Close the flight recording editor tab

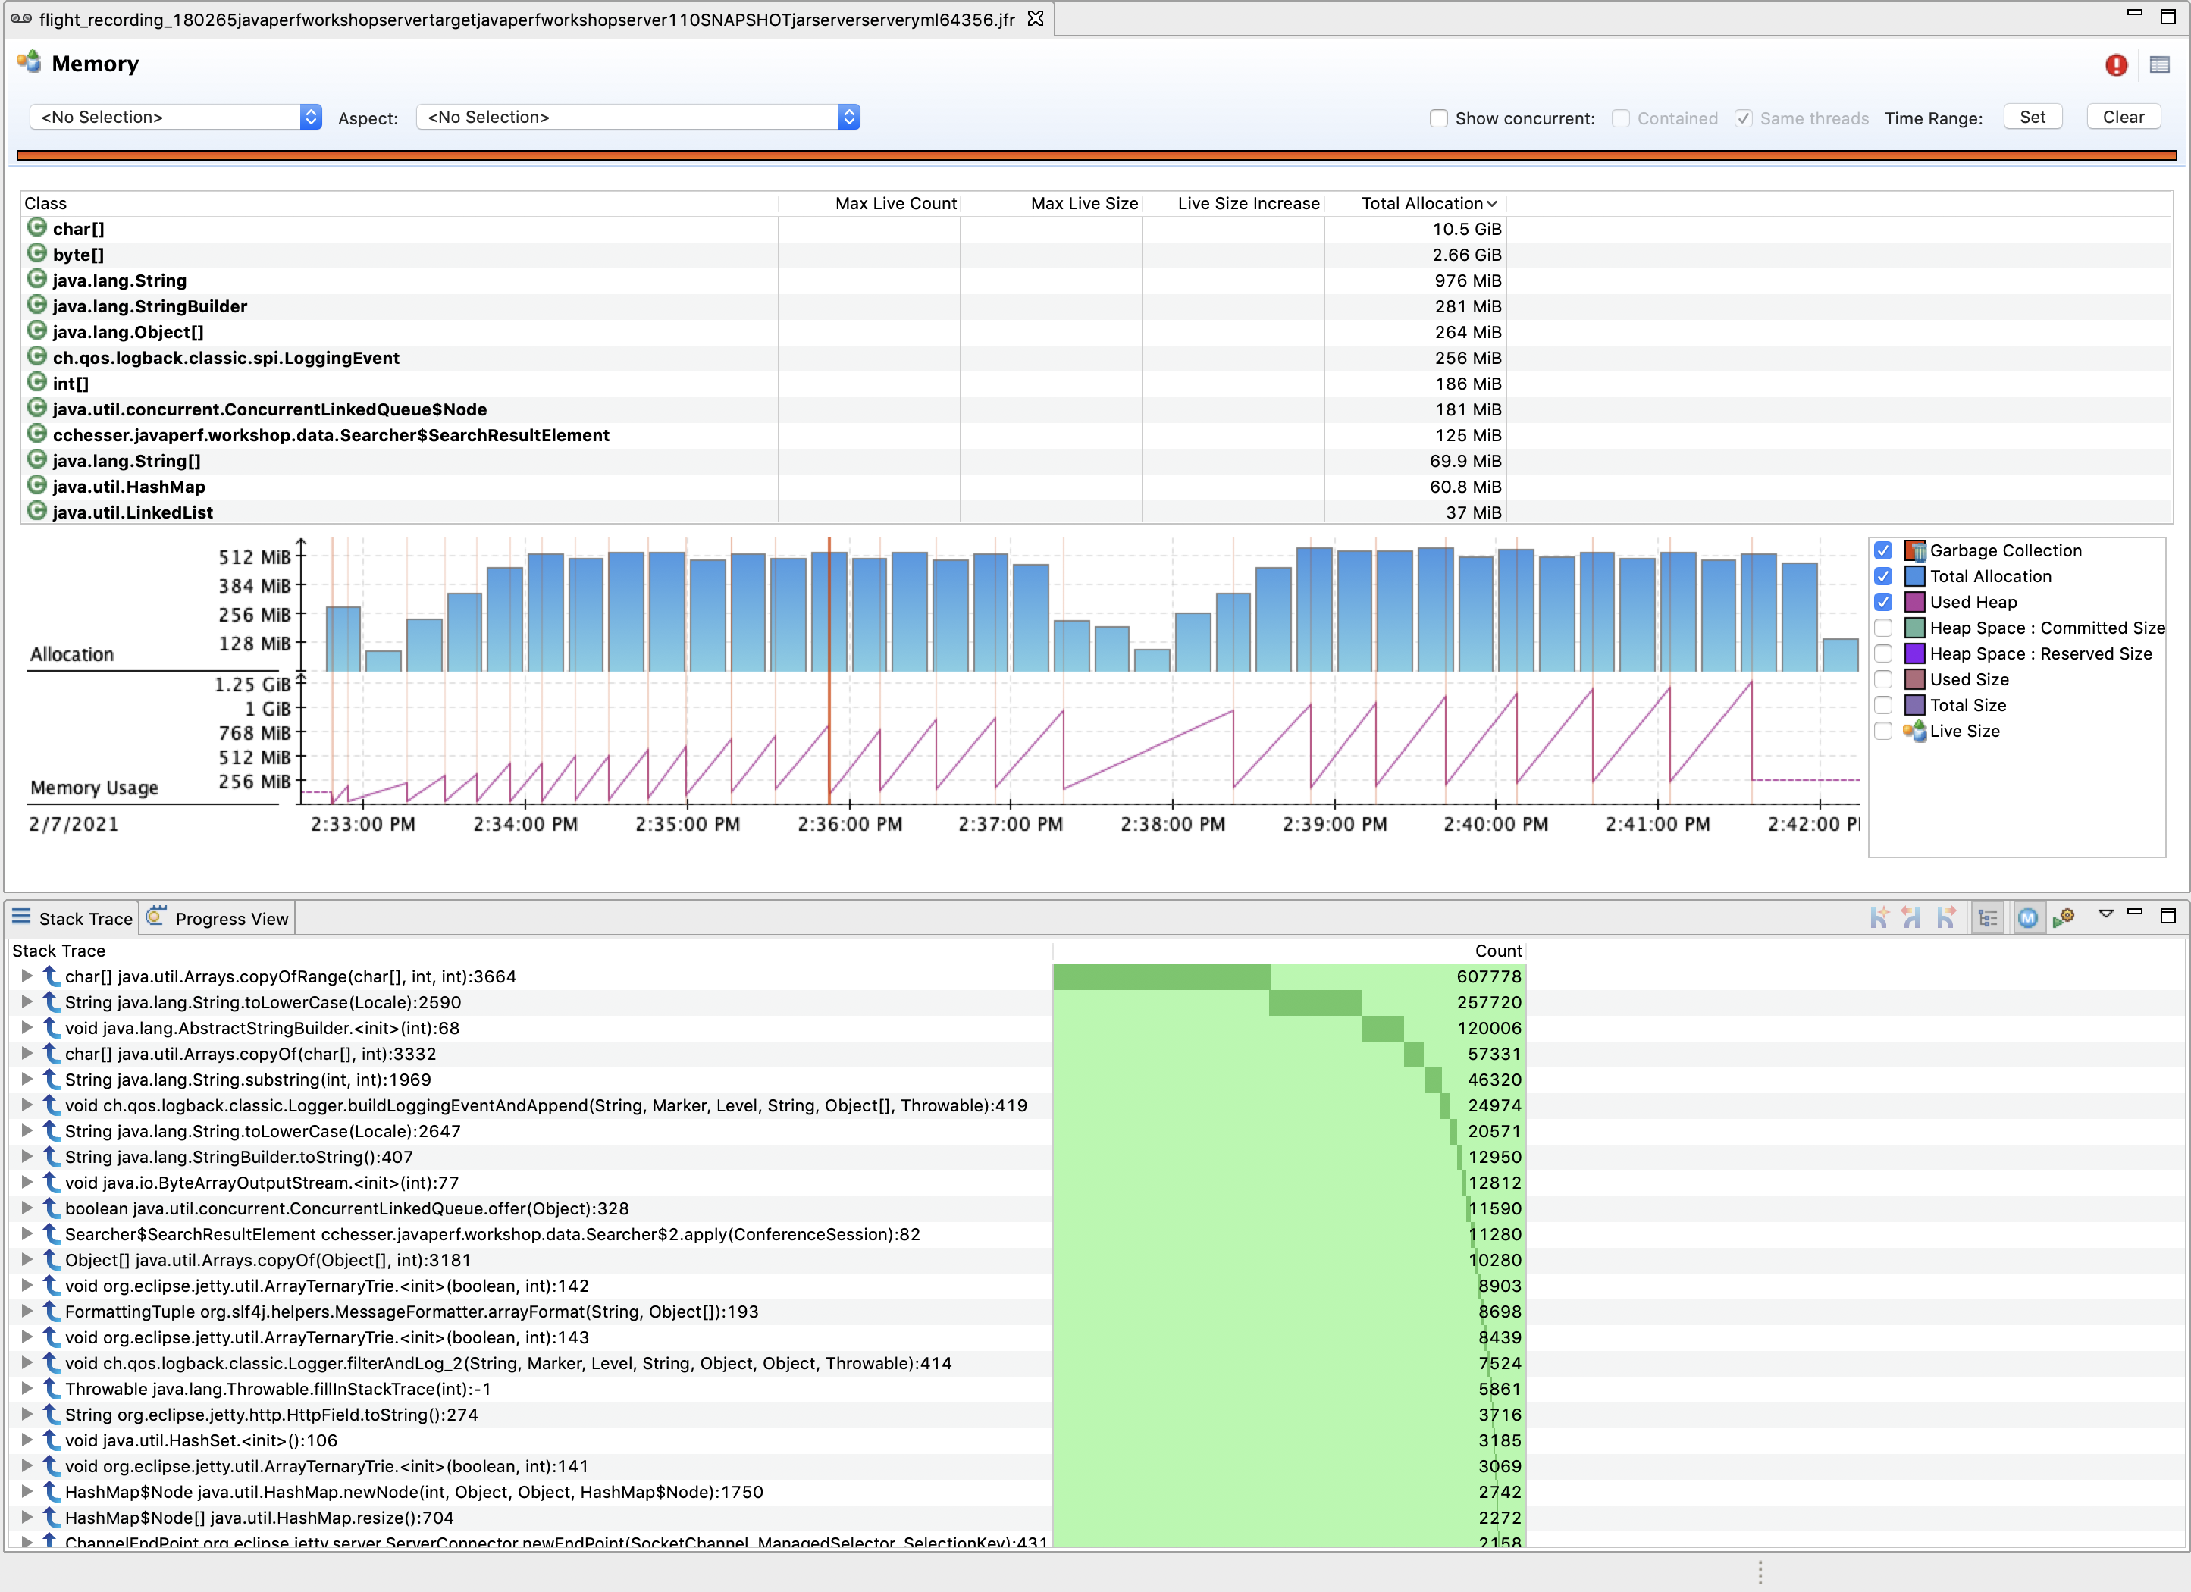(1036, 18)
